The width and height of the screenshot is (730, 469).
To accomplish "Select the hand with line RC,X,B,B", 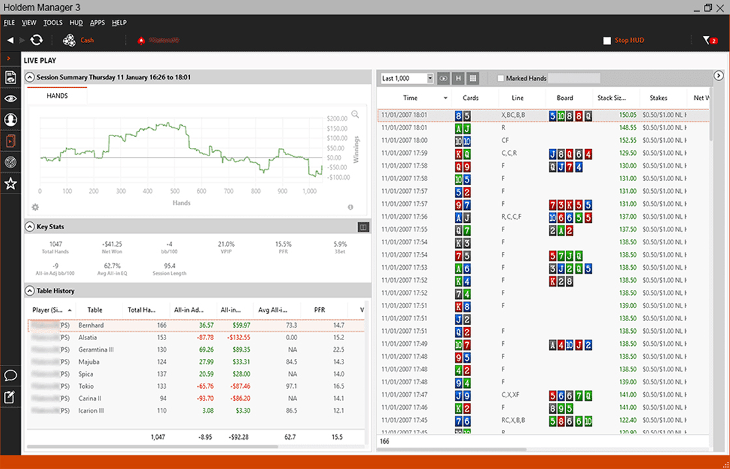I will pos(543,420).
